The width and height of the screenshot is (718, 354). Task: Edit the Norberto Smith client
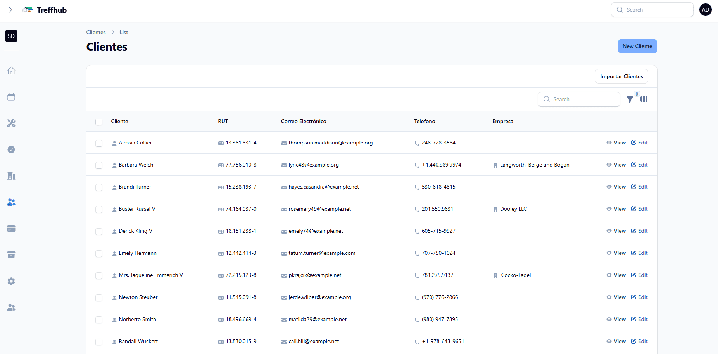tap(639, 319)
